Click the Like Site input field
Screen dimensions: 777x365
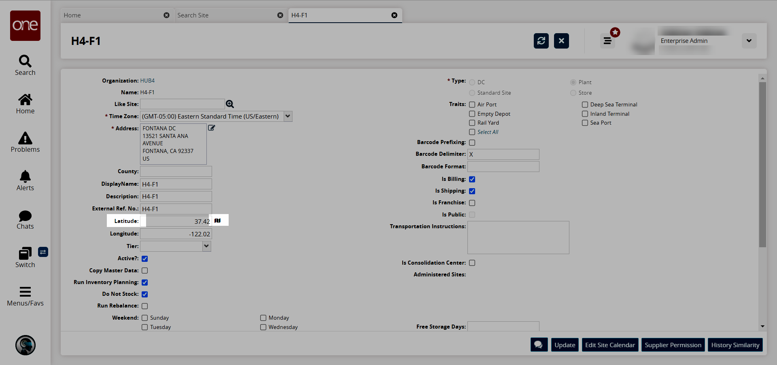coord(183,104)
